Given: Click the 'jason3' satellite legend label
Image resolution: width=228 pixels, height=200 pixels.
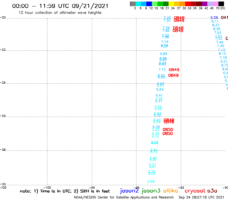Looking at the screenshot, I should [151, 191].
